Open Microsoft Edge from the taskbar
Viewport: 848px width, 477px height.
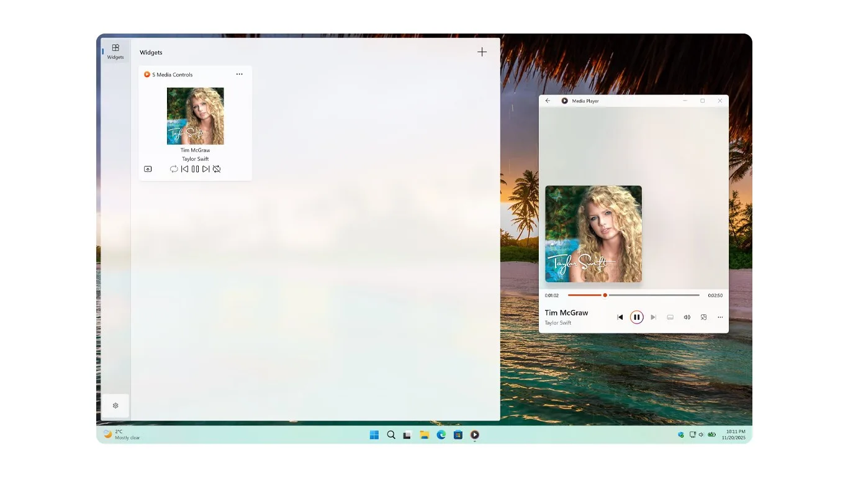point(441,435)
